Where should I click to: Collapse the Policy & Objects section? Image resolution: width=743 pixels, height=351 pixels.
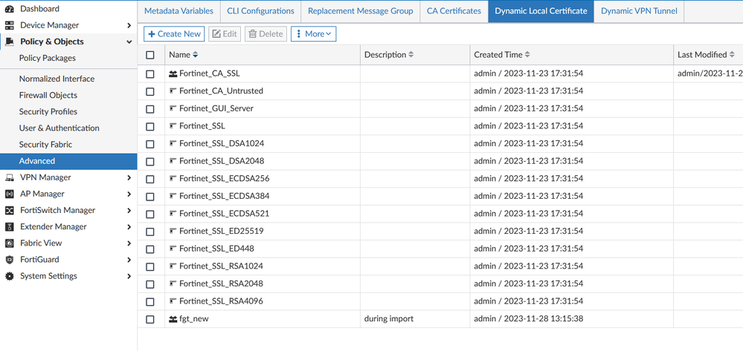point(129,42)
